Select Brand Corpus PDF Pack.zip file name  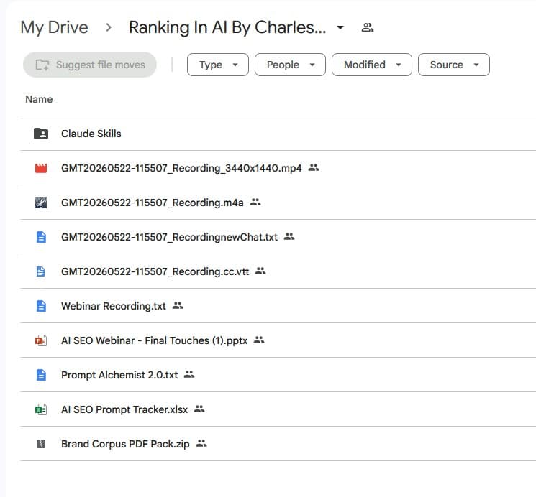(125, 444)
